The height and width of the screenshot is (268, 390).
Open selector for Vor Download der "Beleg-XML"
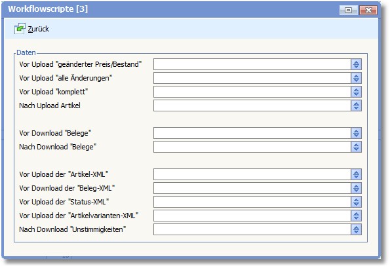click(x=356, y=188)
